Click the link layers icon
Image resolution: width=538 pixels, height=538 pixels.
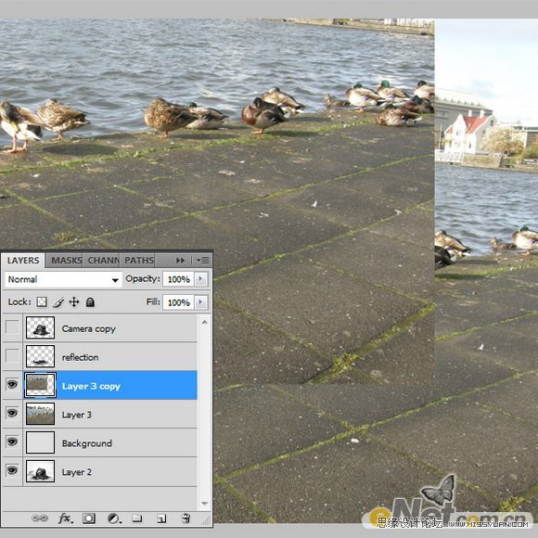[40, 519]
